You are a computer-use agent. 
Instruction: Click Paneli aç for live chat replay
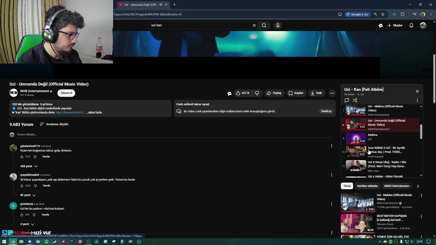[326, 111]
